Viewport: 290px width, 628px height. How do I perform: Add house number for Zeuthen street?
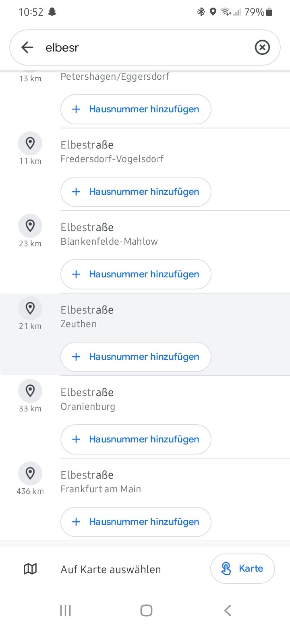pyautogui.click(x=136, y=357)
